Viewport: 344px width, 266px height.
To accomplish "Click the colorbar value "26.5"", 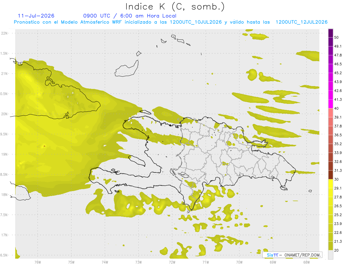I will [x=338, y=206].
